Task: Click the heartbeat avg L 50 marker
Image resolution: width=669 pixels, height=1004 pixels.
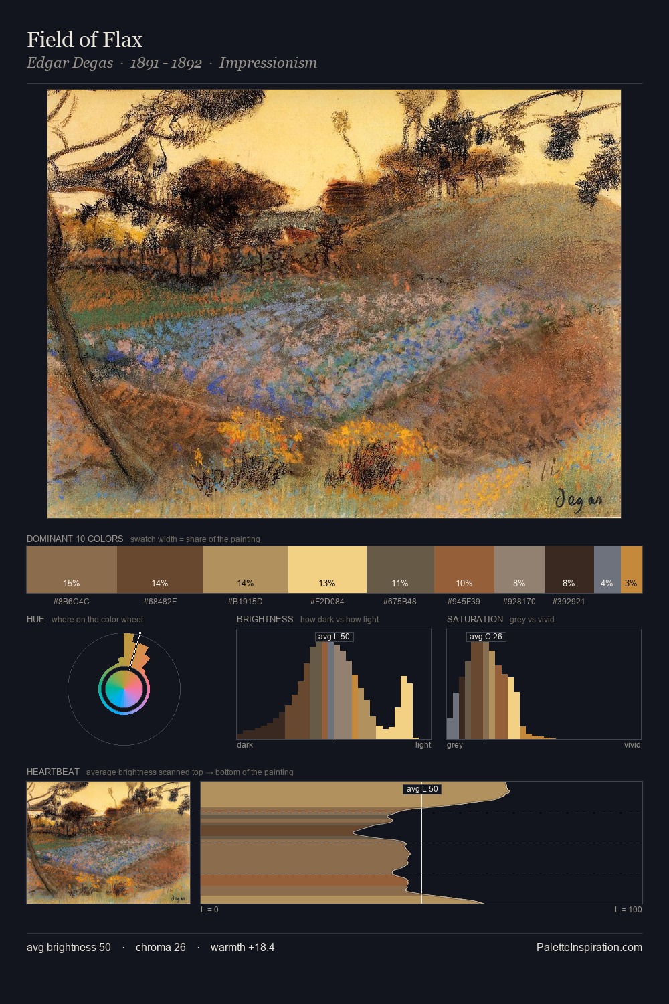Action: pyautogui.click(x=421, y=789)
